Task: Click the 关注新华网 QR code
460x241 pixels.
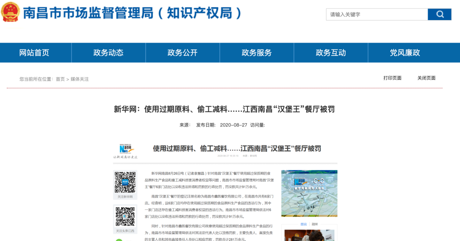Action: [x=125, y=182]
